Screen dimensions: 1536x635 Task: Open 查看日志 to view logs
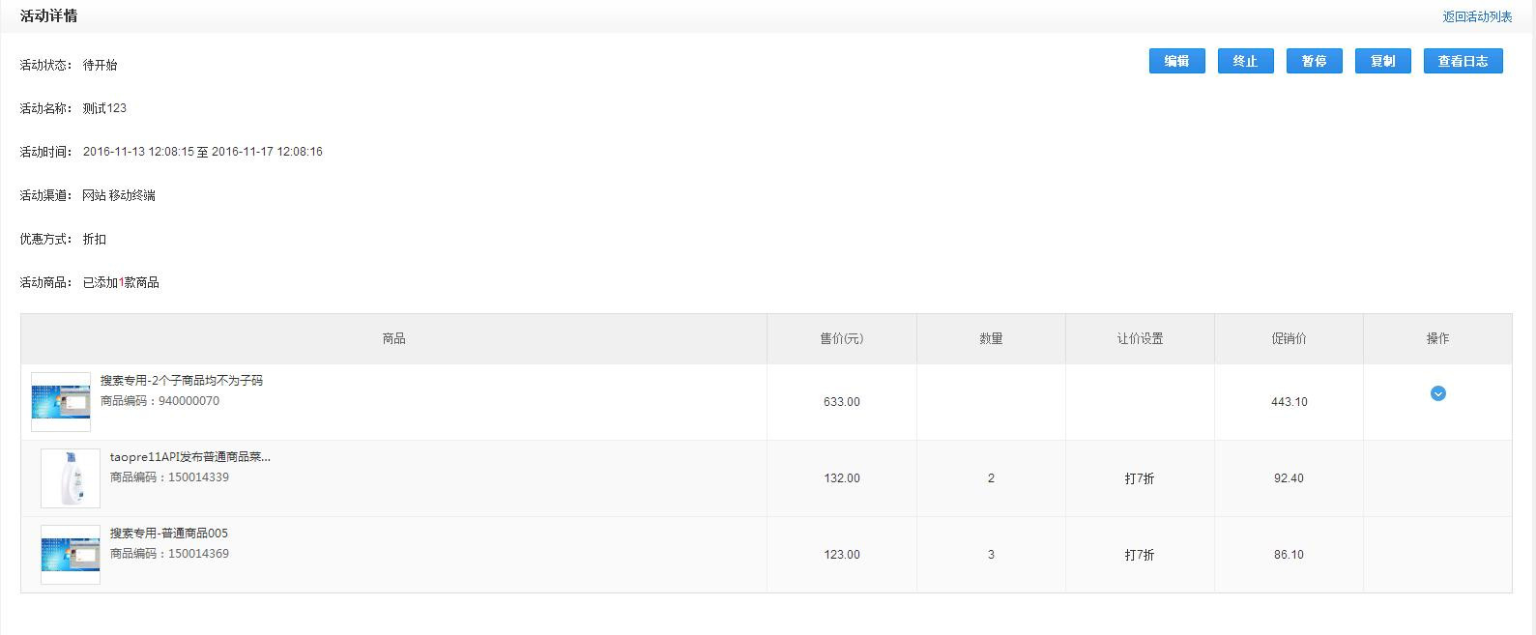pyautogui.click(x=1463, y=61)
